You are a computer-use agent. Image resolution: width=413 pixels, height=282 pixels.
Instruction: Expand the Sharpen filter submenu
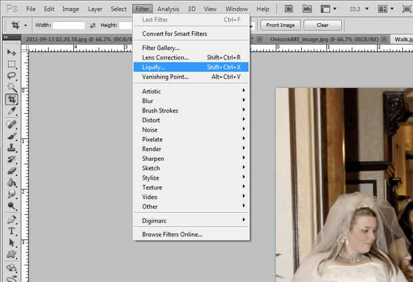pos(191,158)
